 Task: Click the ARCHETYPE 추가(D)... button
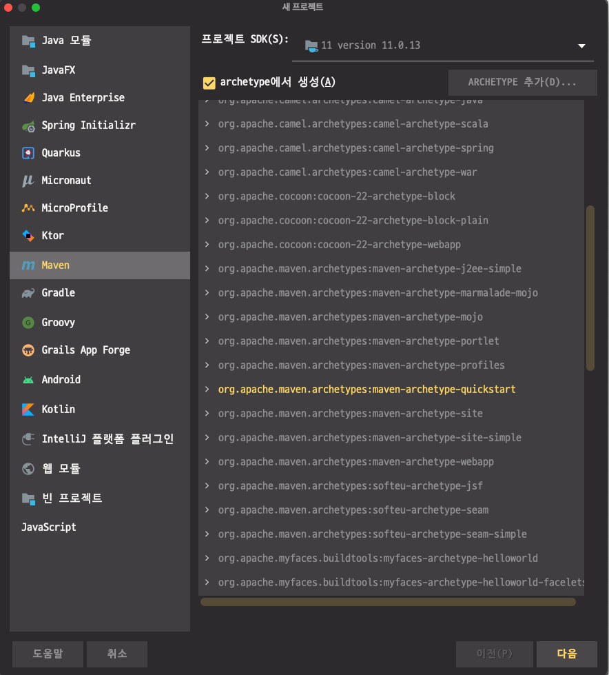pyautogui.click(x=523, y=83)
